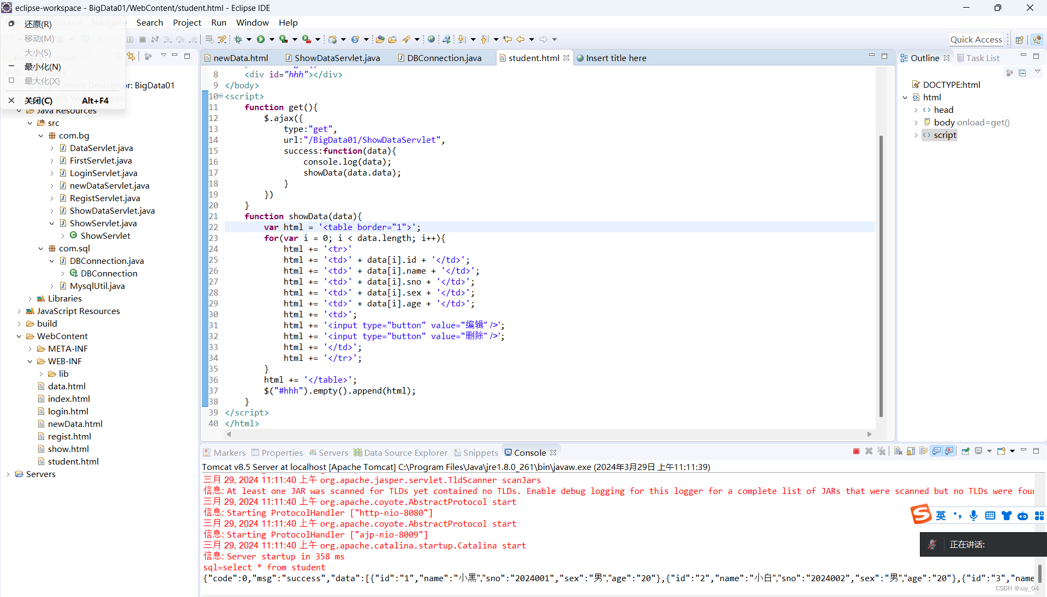Viewport: 1047px width, 597px height.
Task: Open the Search menu
Action: point(149,22)
